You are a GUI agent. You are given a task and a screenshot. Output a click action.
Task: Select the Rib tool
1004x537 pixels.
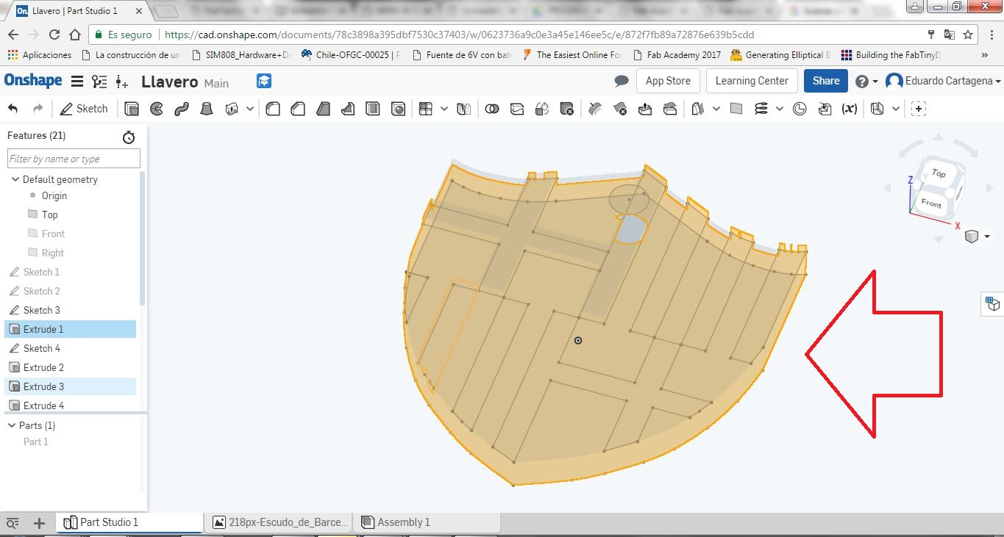pos(348,109)
